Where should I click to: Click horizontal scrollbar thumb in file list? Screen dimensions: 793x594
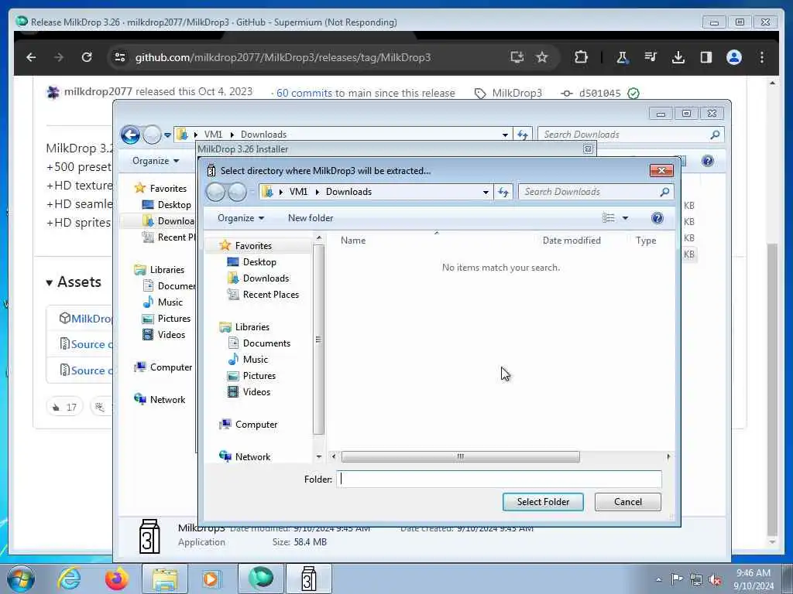click(x=460, y=456)
